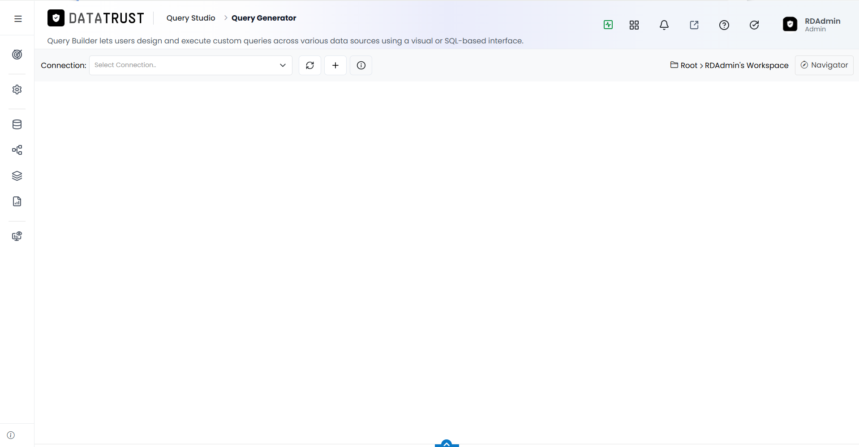Click the refresh-check icon in header
The width and height of the screenshot is (859, 447).
pos(754,25)
